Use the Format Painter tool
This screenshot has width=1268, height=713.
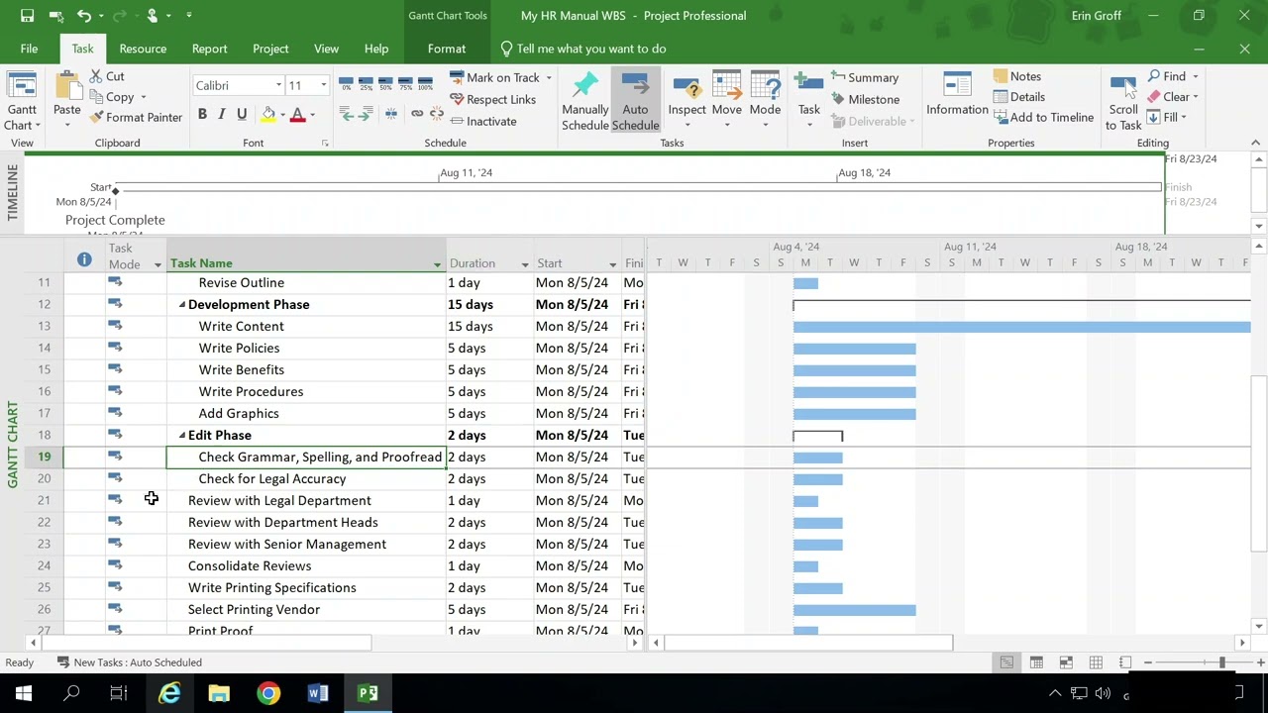[x=136, y=117]
